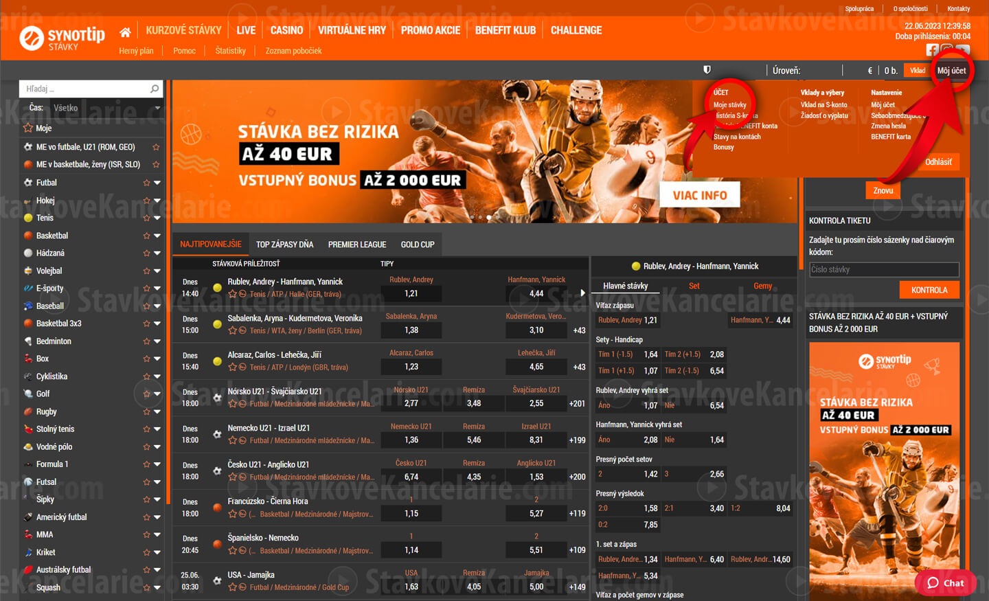Click the Synot Tip Stávky logo
989x601 pixels.
[62, 38]
